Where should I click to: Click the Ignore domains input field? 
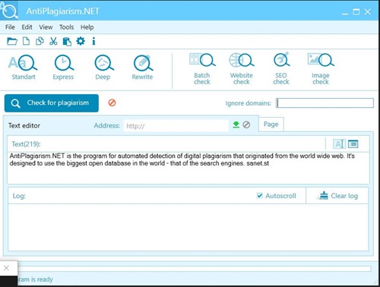(x=325, y=103)
